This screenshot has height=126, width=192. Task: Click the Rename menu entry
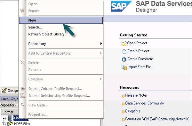(35, 70)
